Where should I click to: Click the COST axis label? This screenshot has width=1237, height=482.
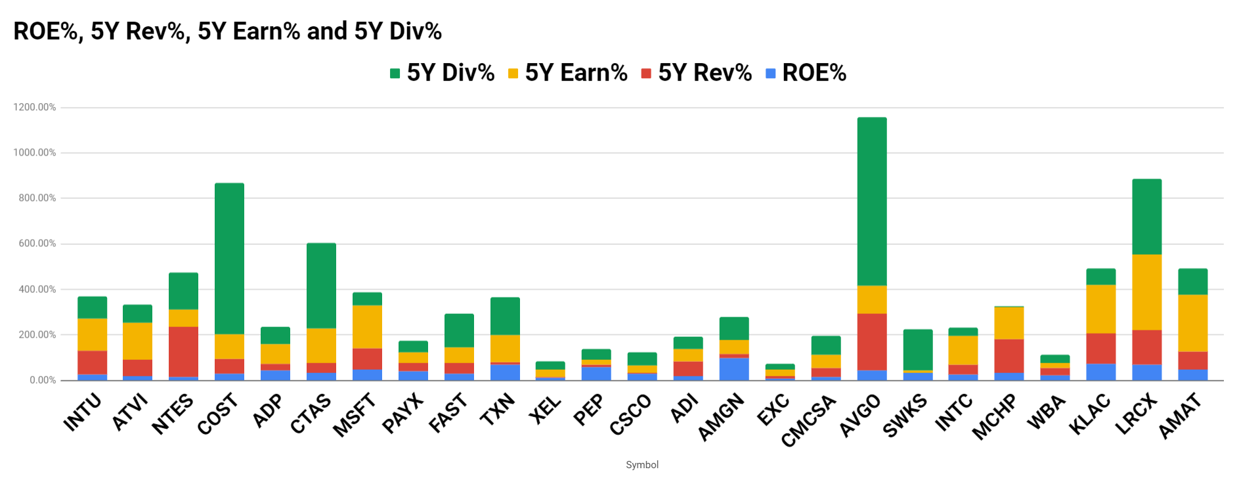pos(219,414)
